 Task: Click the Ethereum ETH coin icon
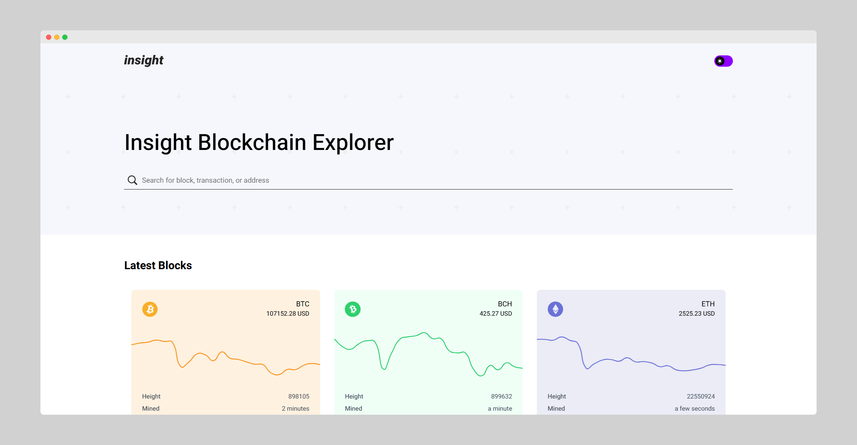click(x=555, y=309)
